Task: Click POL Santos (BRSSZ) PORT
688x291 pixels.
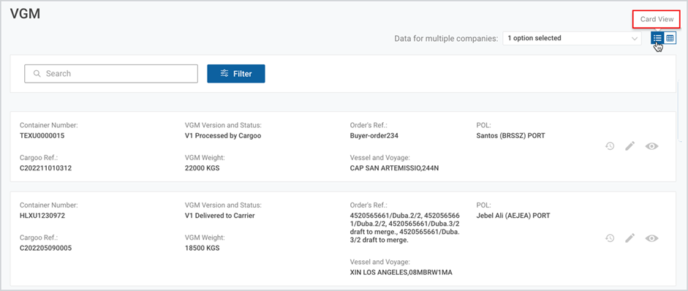Action: 511,135
